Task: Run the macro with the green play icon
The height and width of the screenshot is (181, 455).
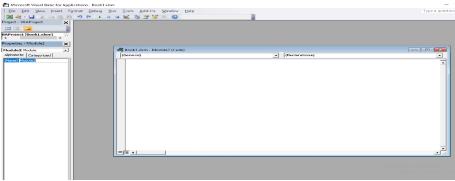Action: (99, 17)
